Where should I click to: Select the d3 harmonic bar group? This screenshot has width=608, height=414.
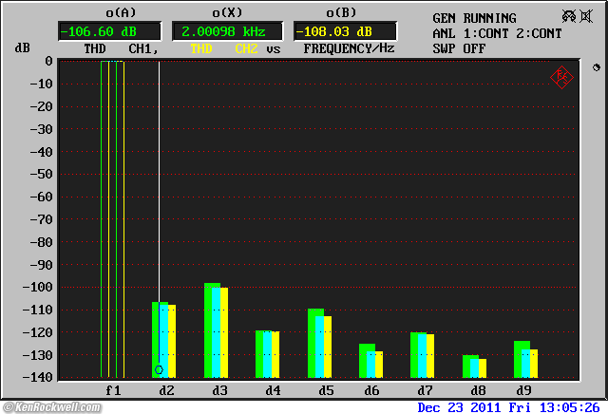click(x=219, y=329)
